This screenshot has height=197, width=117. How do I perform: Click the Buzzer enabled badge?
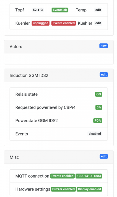(64, 189)
